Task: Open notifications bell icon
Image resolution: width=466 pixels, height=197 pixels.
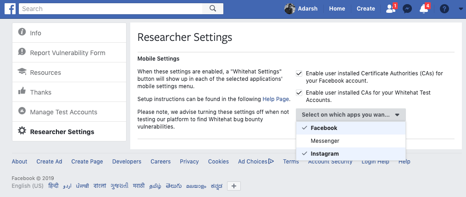Action: [x=424, y=9]
